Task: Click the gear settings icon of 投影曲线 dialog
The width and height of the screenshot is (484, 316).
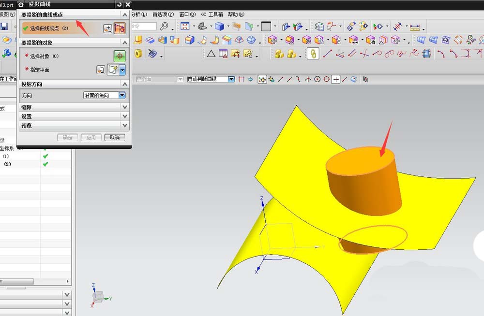Action: coord(21,4)
